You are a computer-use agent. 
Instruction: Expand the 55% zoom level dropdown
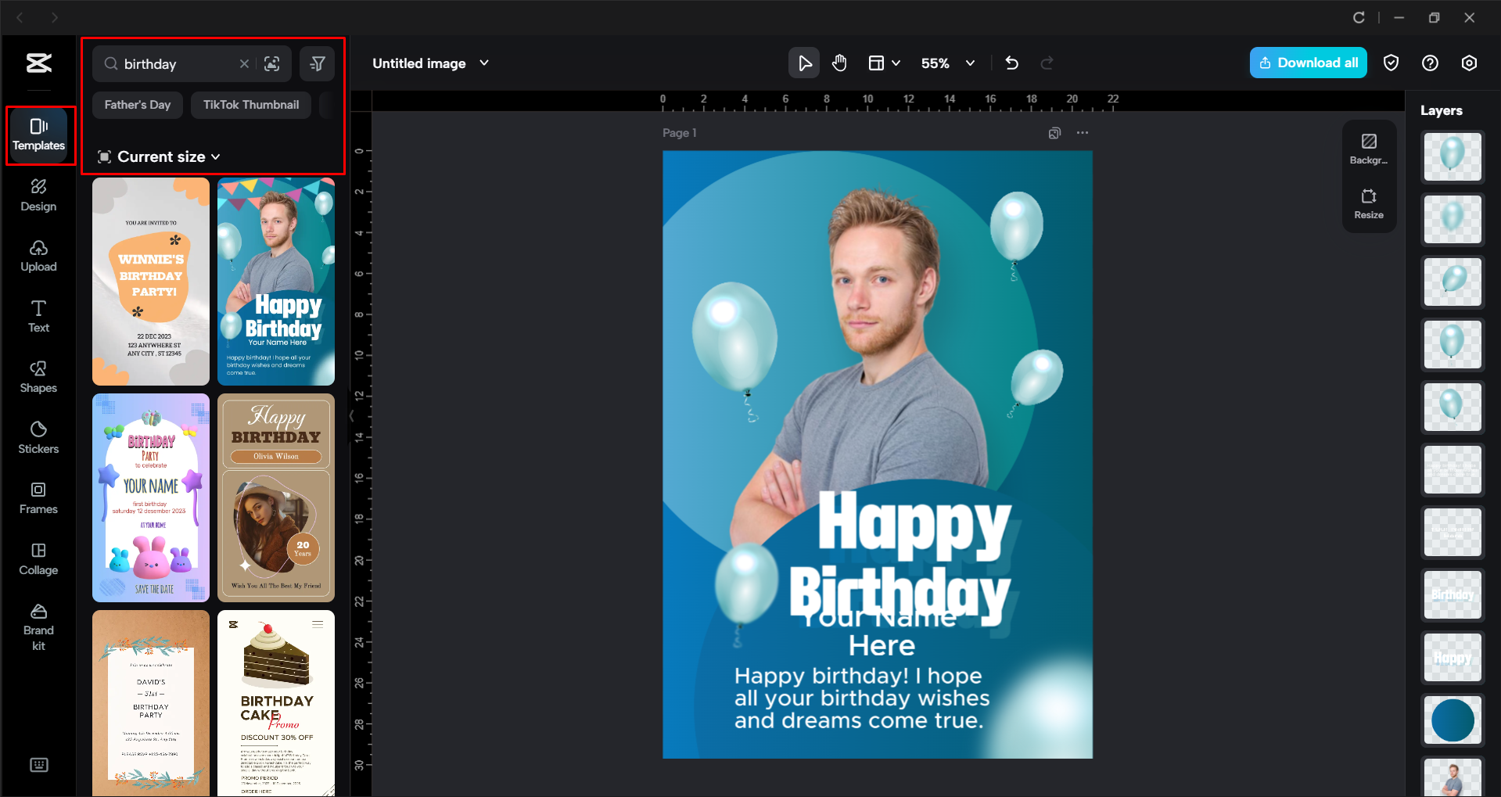(970, 63)
